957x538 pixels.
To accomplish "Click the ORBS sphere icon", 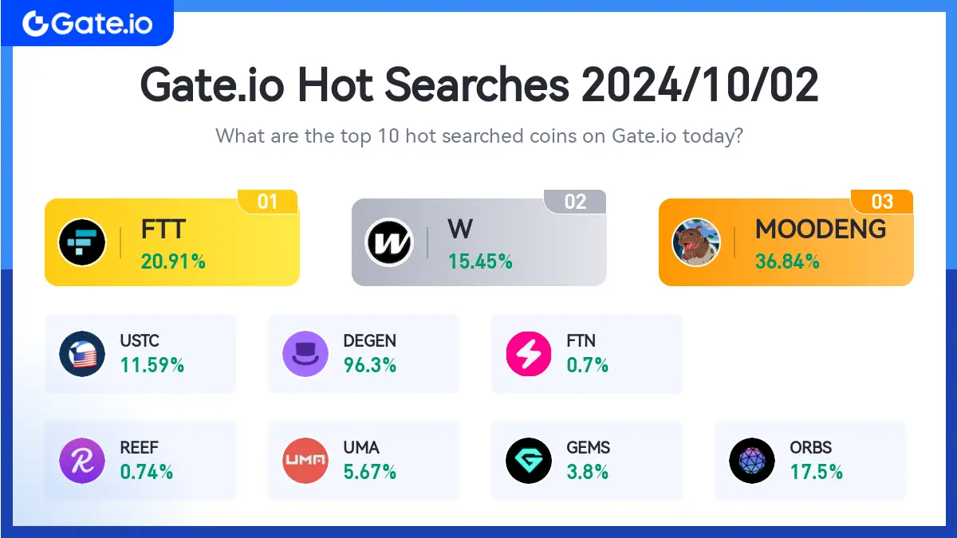I will coord(752,461).
